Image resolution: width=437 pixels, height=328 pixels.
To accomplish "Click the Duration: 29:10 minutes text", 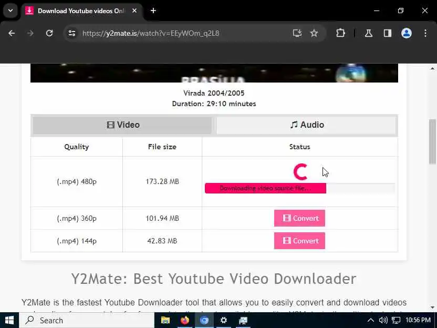I will click(214, 104).
